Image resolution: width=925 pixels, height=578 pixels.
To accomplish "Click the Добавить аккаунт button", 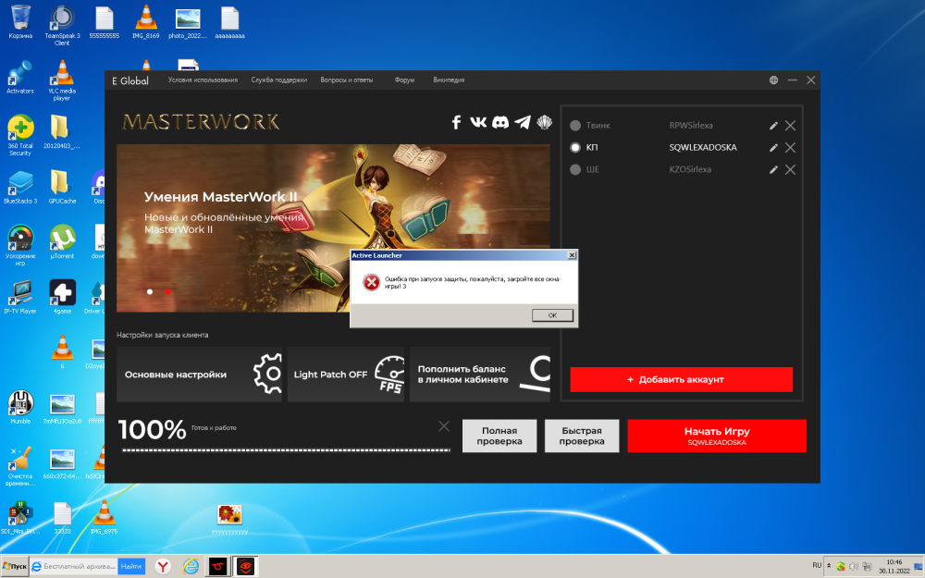I will click(681, 379).
